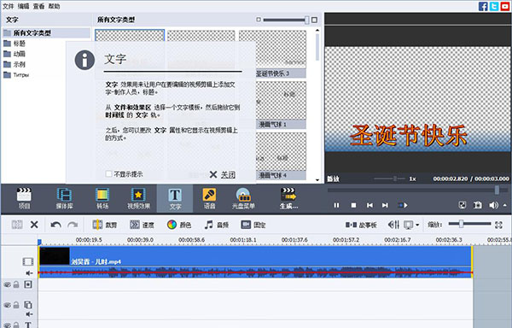Open the 媒体库 media library icon
Screen dimensions: 512x328
point(64,198)
